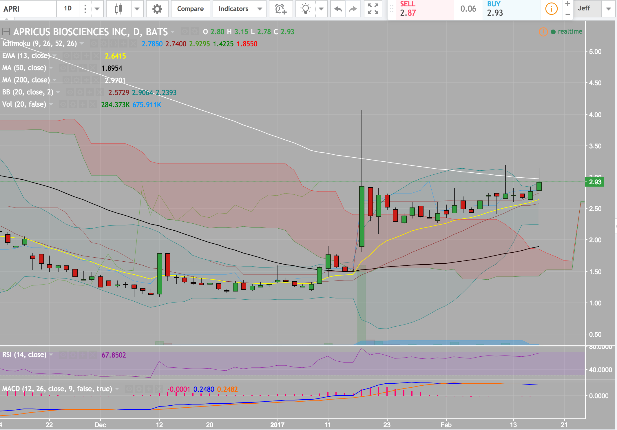Click the lightbulb ideas icon
This screenshot has height=430, width=617.
(306, 9)
